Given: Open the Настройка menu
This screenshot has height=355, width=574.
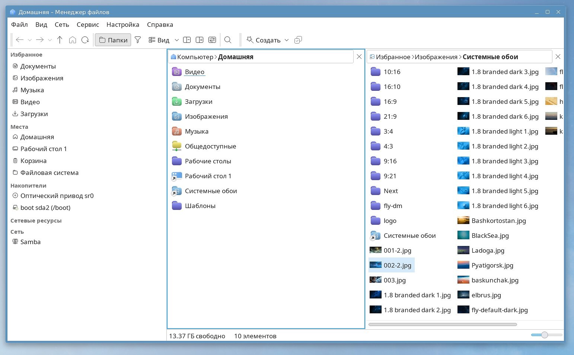Looking at the screenshot, I should pyautogui.click(x=123, y=25).
